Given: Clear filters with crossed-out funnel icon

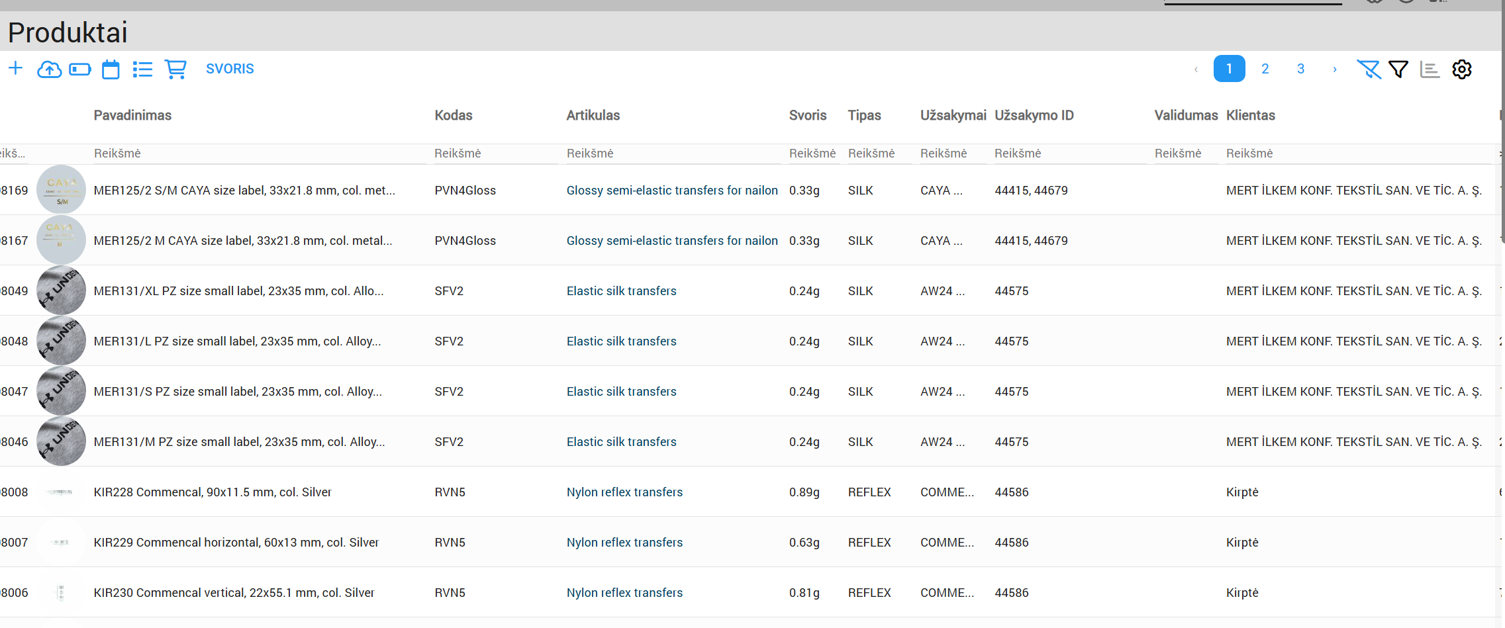Looking at the screenshot, I should [1368, 69].
